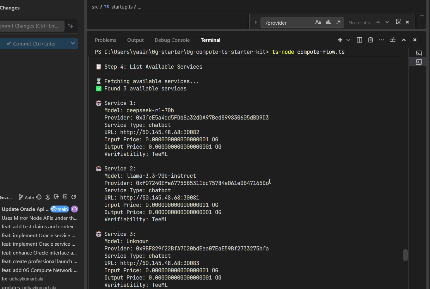This screenshot has height=289, width=430.
Task: Click the find input containing /provider
Action: point(288,23)
